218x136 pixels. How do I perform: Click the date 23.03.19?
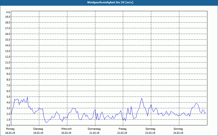click(150, 133)
